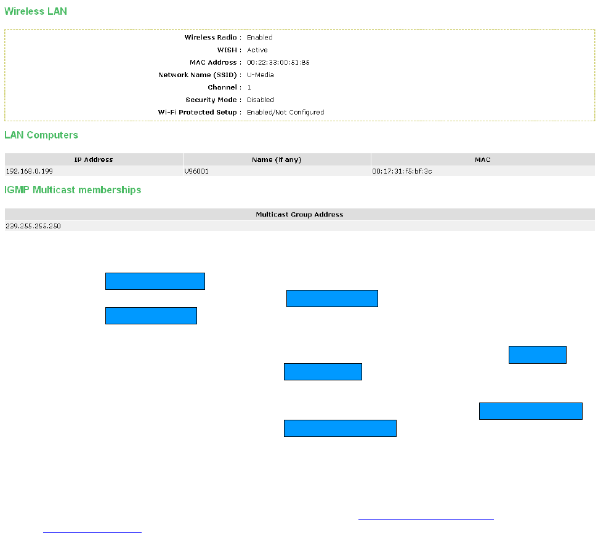Click the WISH status value Active
Image resolution: width=598 pixels, height=533 pixels.
pyautogui.click(x=257, y=50)
